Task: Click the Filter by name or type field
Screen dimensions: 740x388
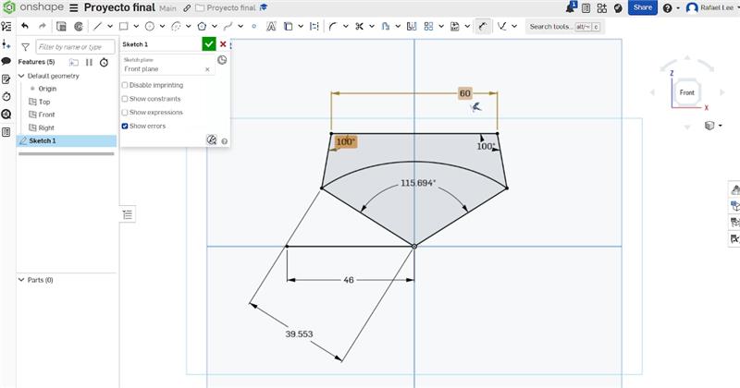Action: [75, 47]
